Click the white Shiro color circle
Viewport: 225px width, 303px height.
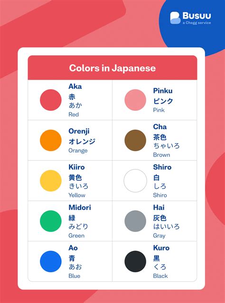coord(135,181)
